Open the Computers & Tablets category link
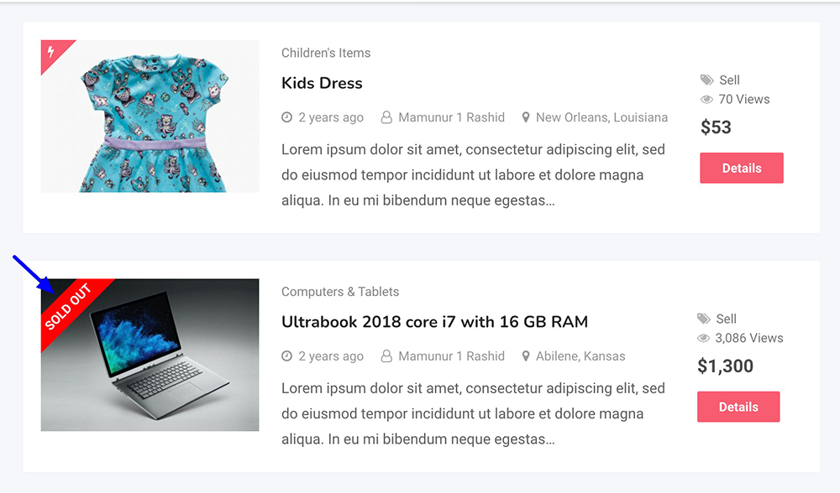The image size is (840, 493). click(340, 292)
